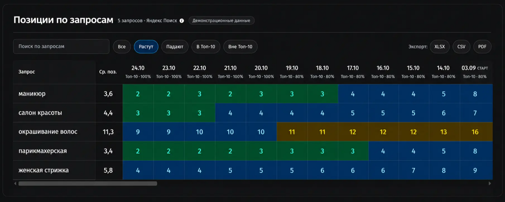Viewport: 505px width, 202px height.
Task: Click the horizontal scrollbar thumb under the table
Action: [88, 183]
